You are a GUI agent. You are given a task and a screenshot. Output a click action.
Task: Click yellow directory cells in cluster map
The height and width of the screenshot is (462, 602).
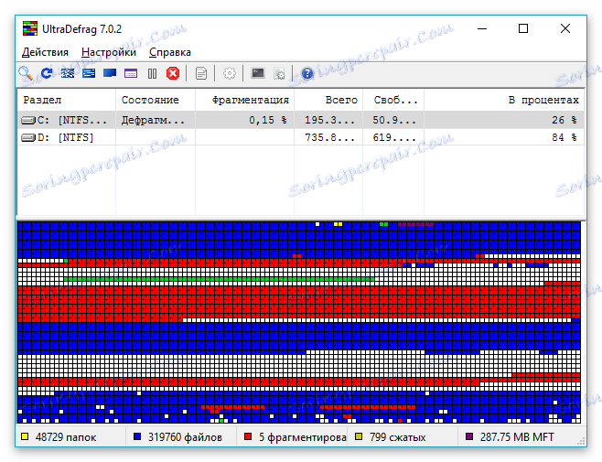[338, 224]
